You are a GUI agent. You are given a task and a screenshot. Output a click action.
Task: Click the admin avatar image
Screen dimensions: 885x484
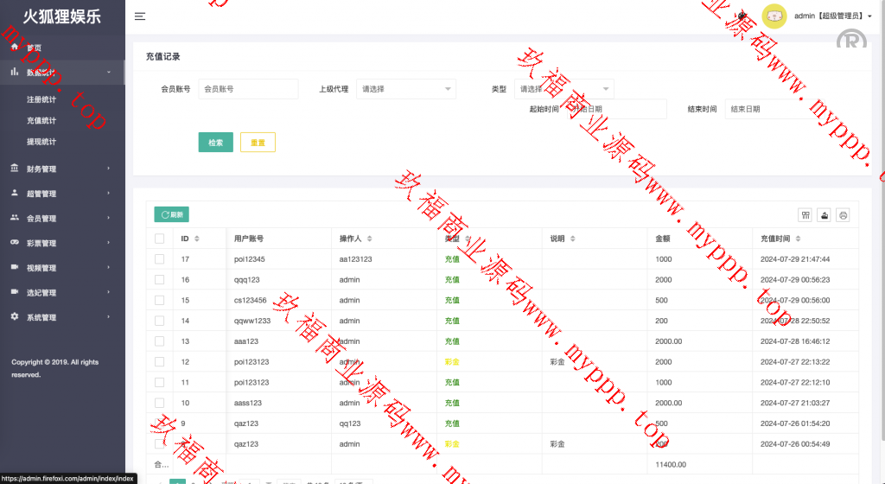(x=774, y=16)
